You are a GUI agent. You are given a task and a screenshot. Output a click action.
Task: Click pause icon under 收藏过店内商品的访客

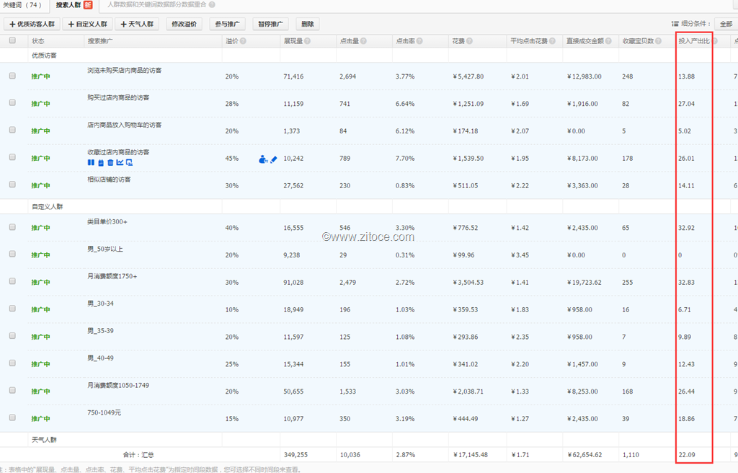[91, 163]
